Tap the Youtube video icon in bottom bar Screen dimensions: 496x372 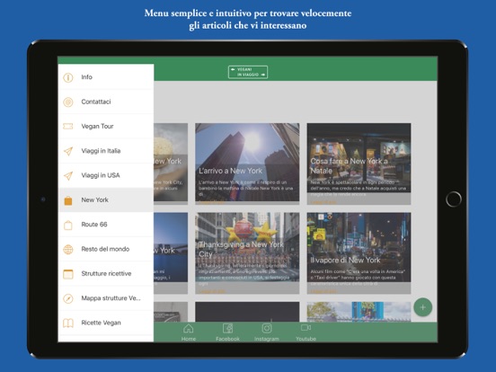coord(306,328)
